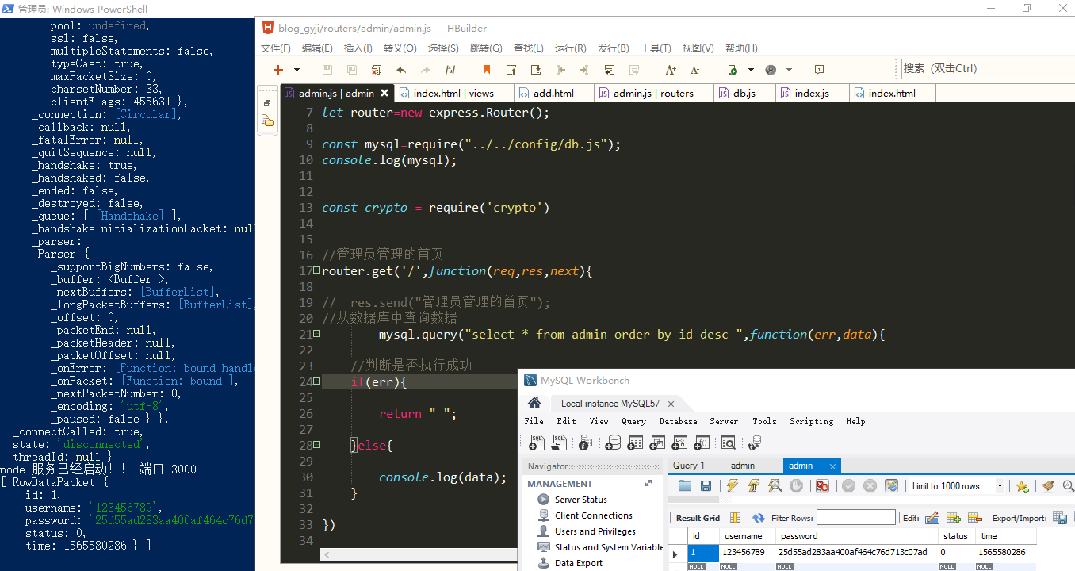Click the HBuilder undo arrow icon
Image resolution: width=1075 pixels, height=571 pixels.
pyautogui.click(x=401, y=70)
